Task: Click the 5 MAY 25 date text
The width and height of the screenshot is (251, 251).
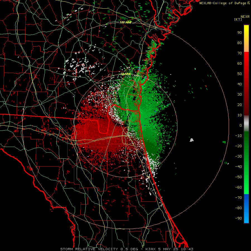Action: click(x=168, y=249)
